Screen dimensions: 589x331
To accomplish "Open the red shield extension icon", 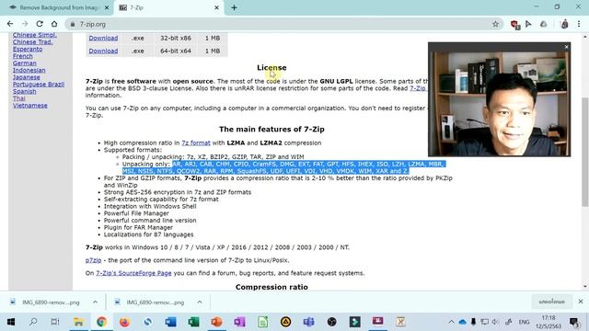I will coord(514,25).
